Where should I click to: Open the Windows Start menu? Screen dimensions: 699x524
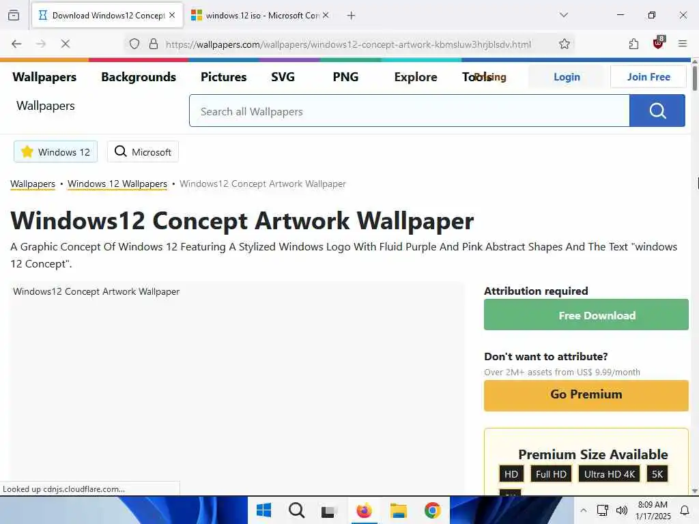pyautogui.click(x=263, y=510)
